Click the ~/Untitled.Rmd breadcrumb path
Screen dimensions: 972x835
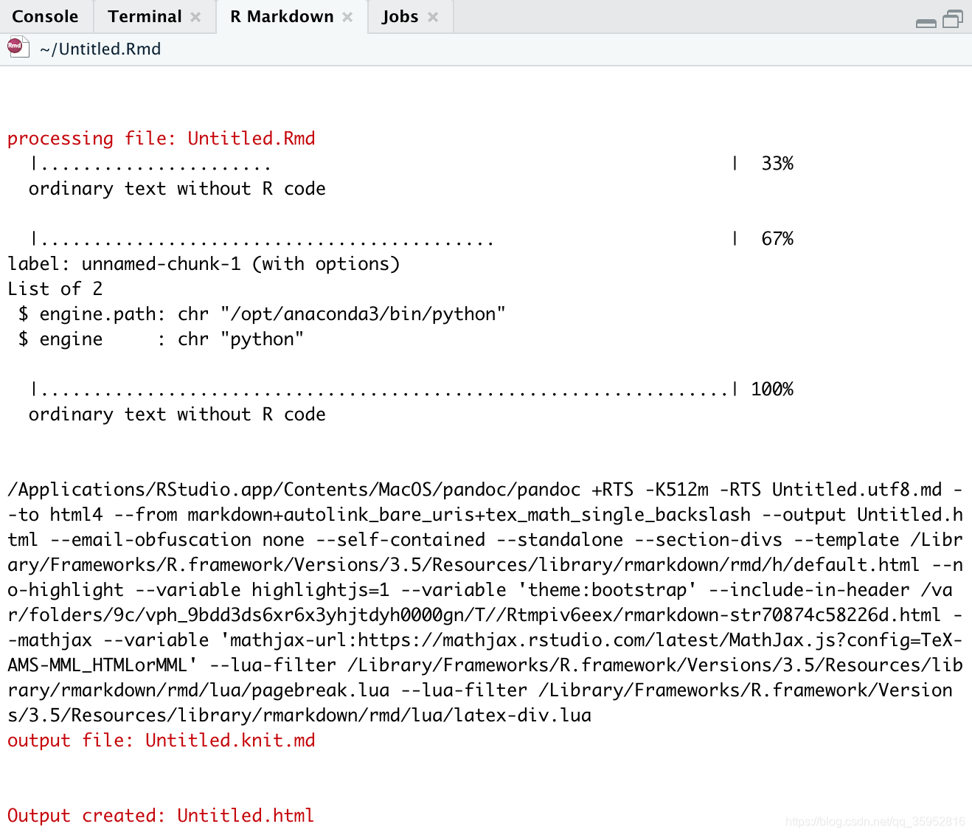point(101,49)
